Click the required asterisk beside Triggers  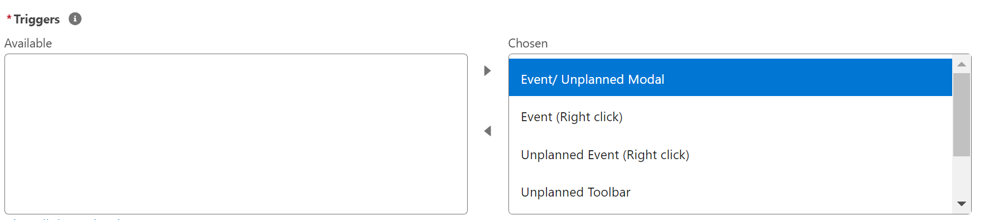tap(9, 18)
